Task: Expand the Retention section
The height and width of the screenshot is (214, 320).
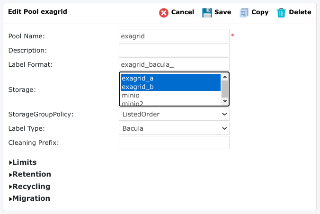Action: [30, 174]
